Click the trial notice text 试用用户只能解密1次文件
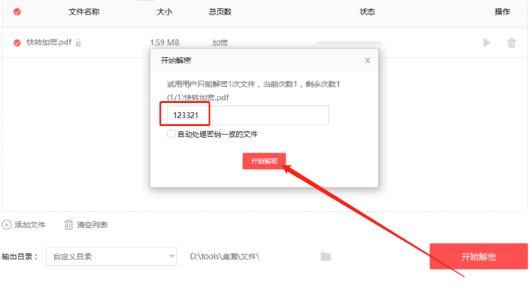530x289 pixels. pyautogui.click(x=211, y=84)
